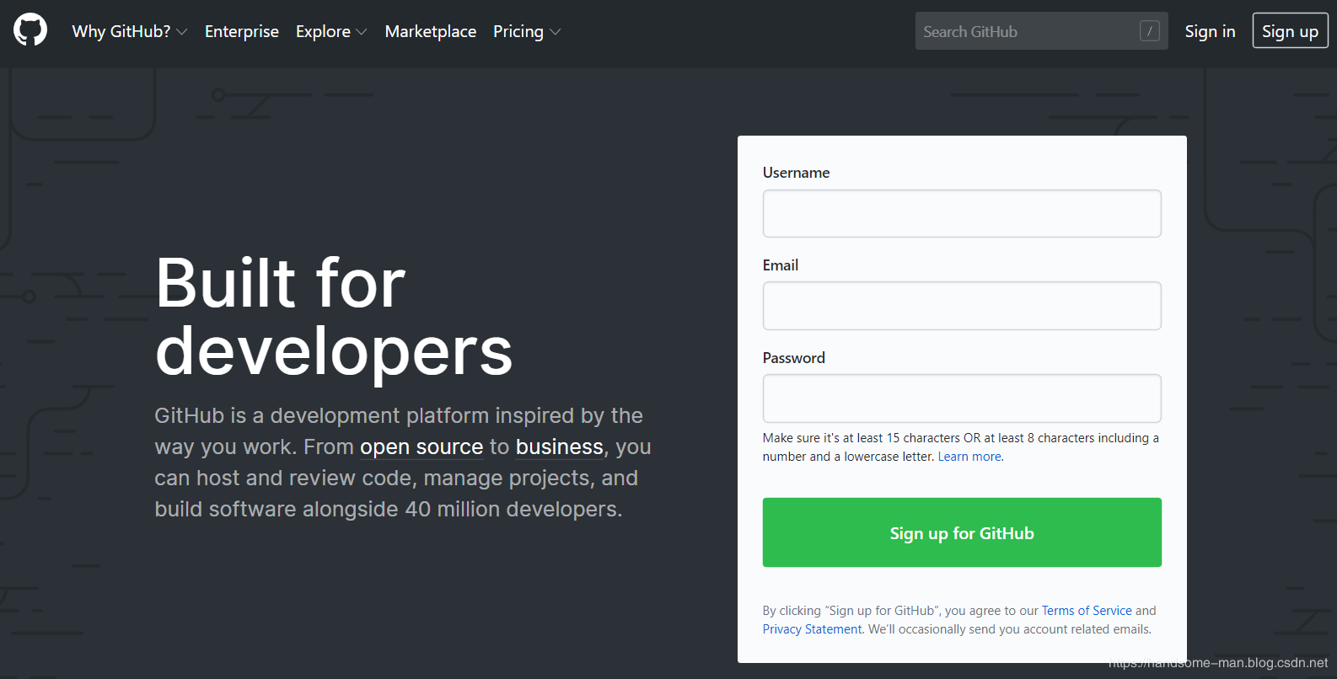Open the Marketplace nav item
Screen dimensions: 1337x679
(x=431, y=31)
